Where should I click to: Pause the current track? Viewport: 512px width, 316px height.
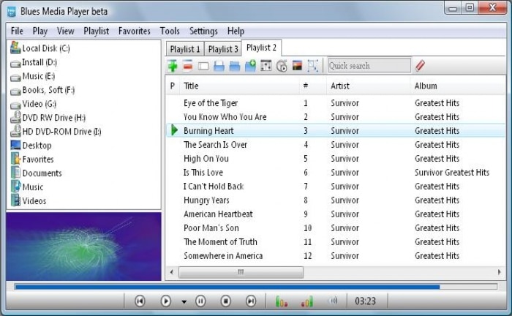200,301
